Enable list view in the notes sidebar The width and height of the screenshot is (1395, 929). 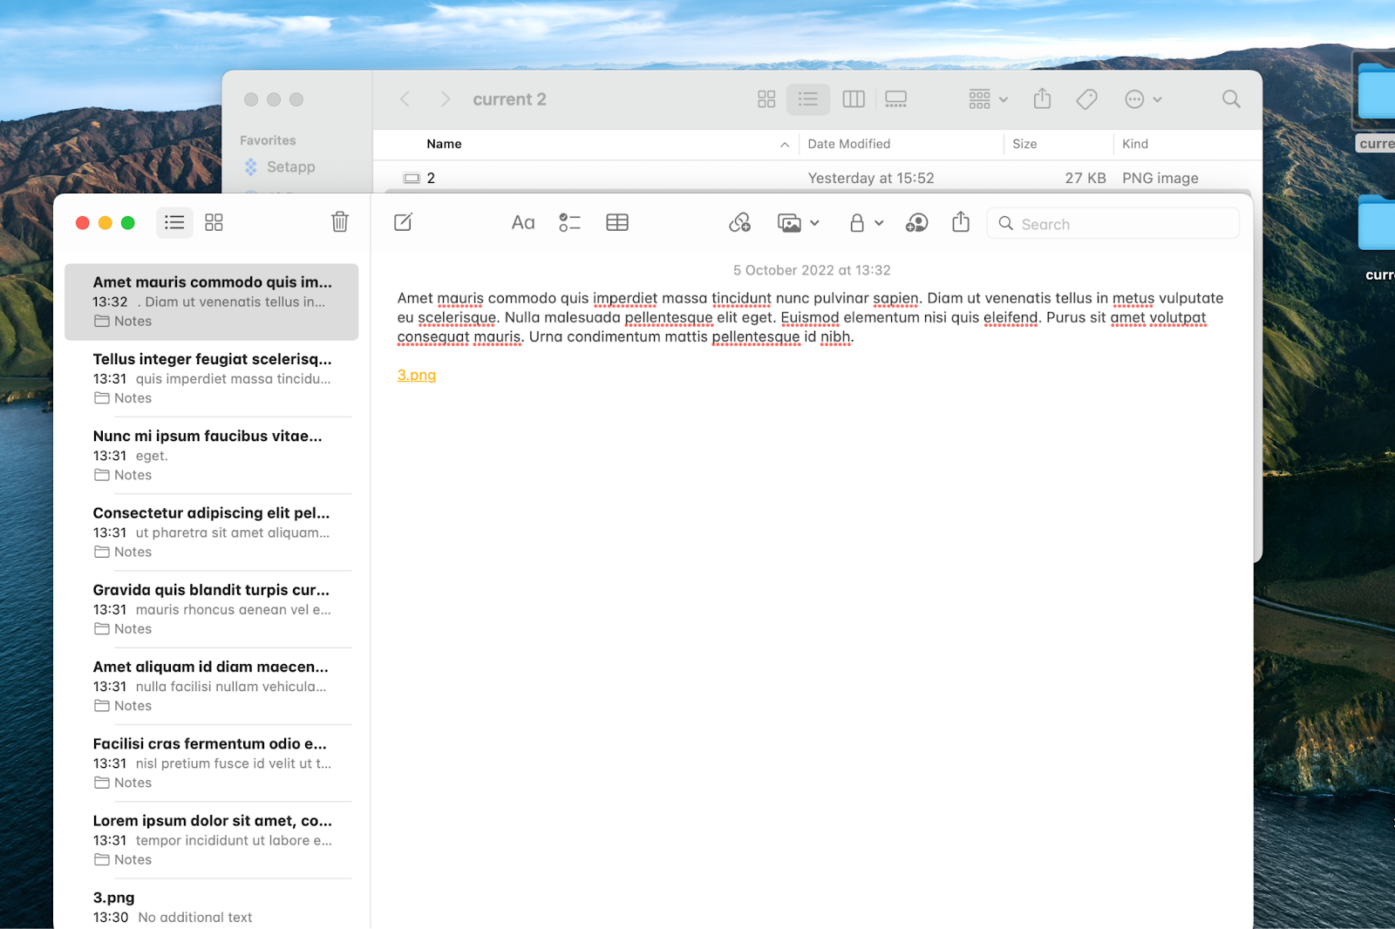pos(174,222)
